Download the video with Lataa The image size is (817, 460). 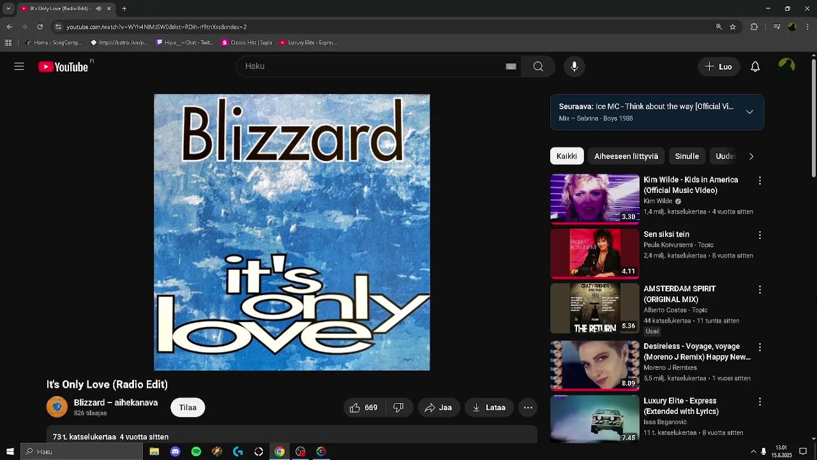click(x=489, y=408)
